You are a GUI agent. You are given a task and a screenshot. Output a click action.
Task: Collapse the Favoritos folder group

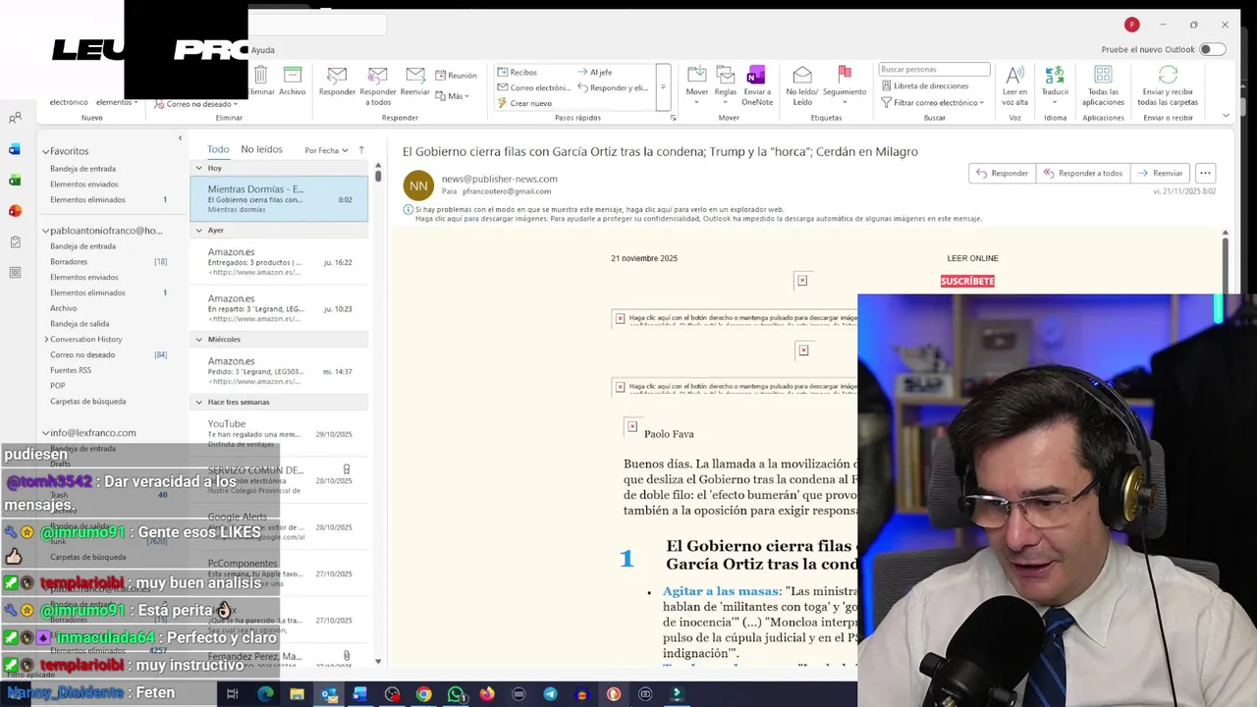(45, 151)
